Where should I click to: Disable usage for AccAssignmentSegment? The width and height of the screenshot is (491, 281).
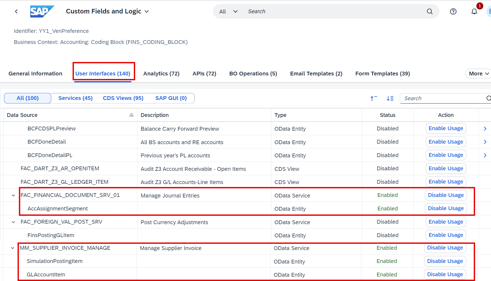coord(446,208)
